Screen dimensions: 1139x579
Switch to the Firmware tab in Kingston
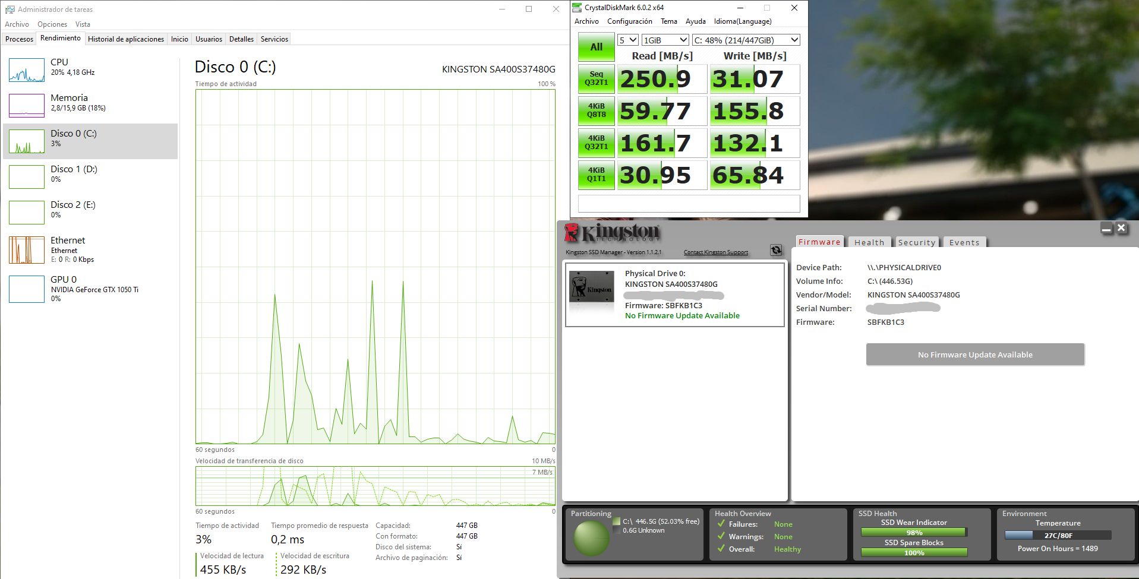pyautogui.click(x=819, y=242)
